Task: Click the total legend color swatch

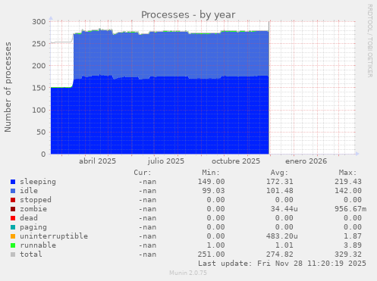Action: point(13,254)
